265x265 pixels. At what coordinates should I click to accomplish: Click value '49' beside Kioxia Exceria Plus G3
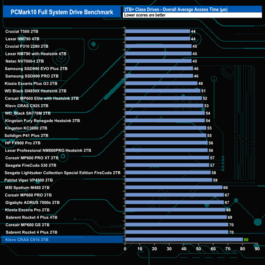[201, 84]
